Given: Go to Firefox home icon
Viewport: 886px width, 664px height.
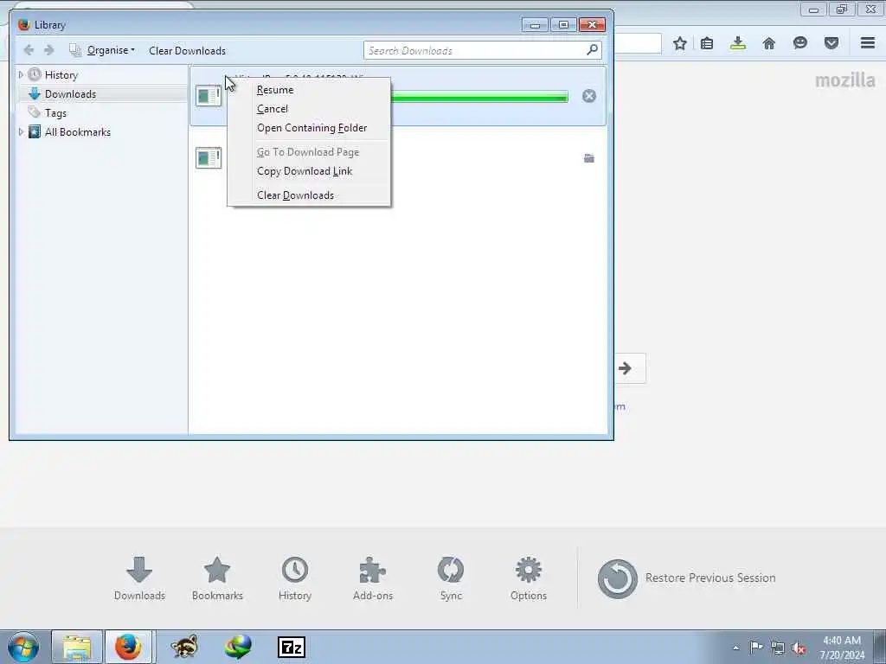Looking at the screenshot, I should coord(768,43).
